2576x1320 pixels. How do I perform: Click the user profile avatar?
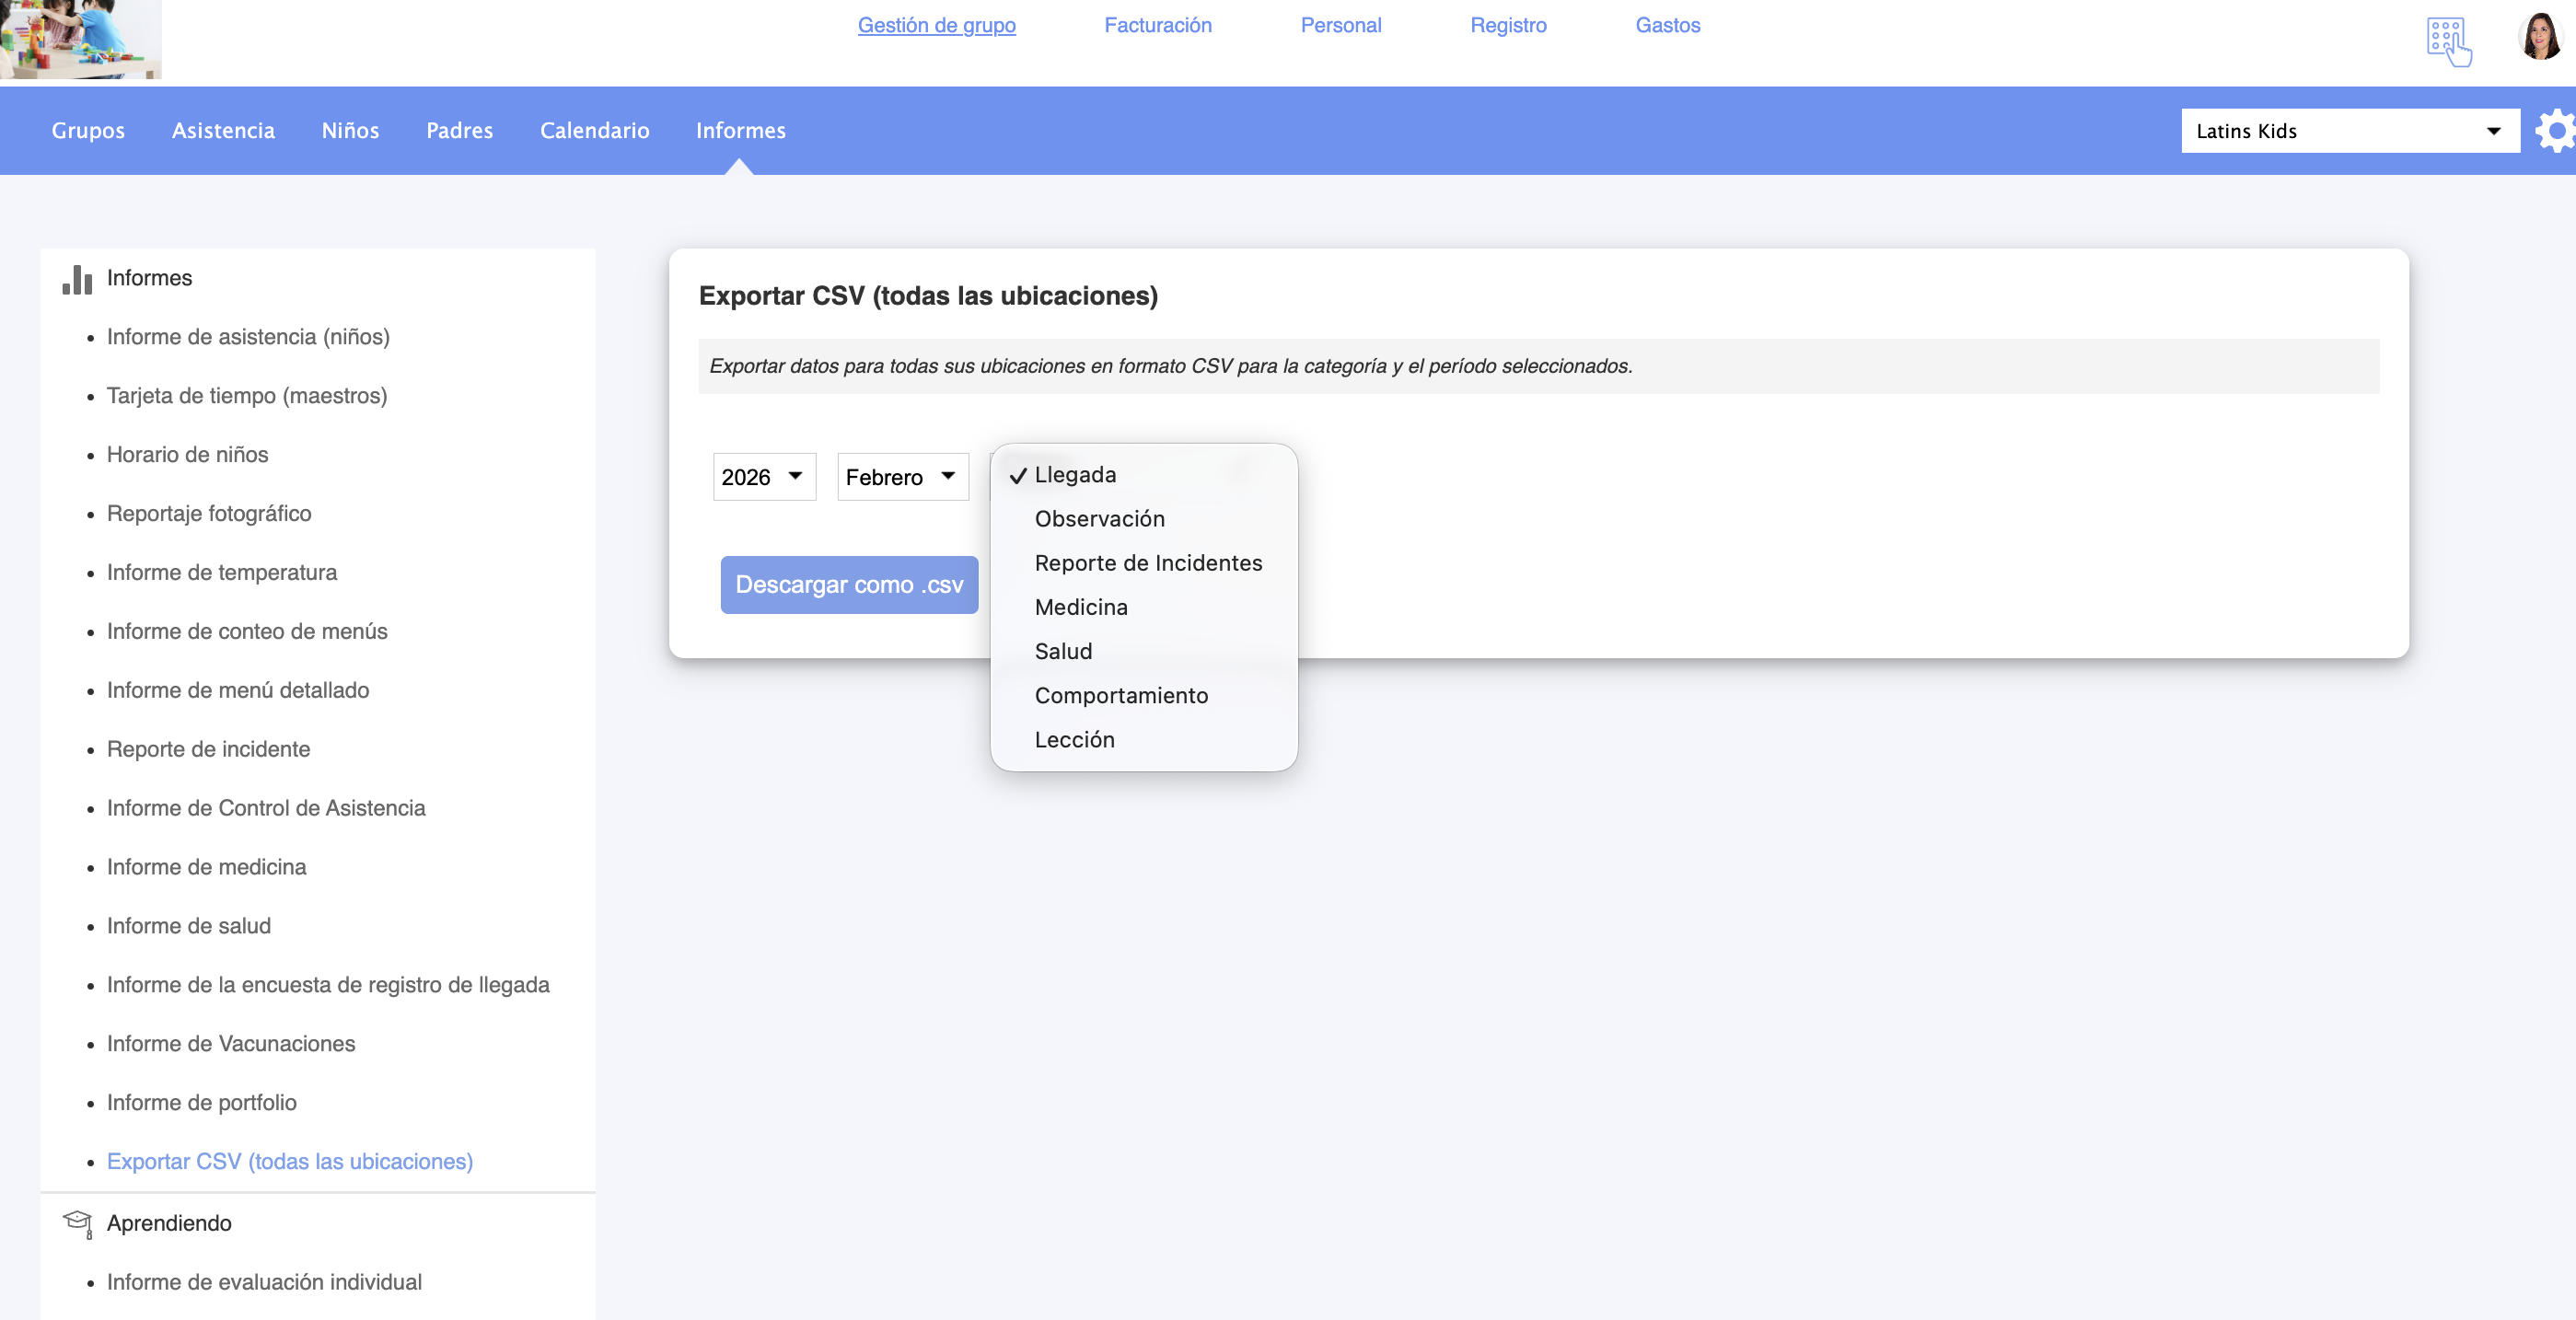click(x=2539, y=38)
